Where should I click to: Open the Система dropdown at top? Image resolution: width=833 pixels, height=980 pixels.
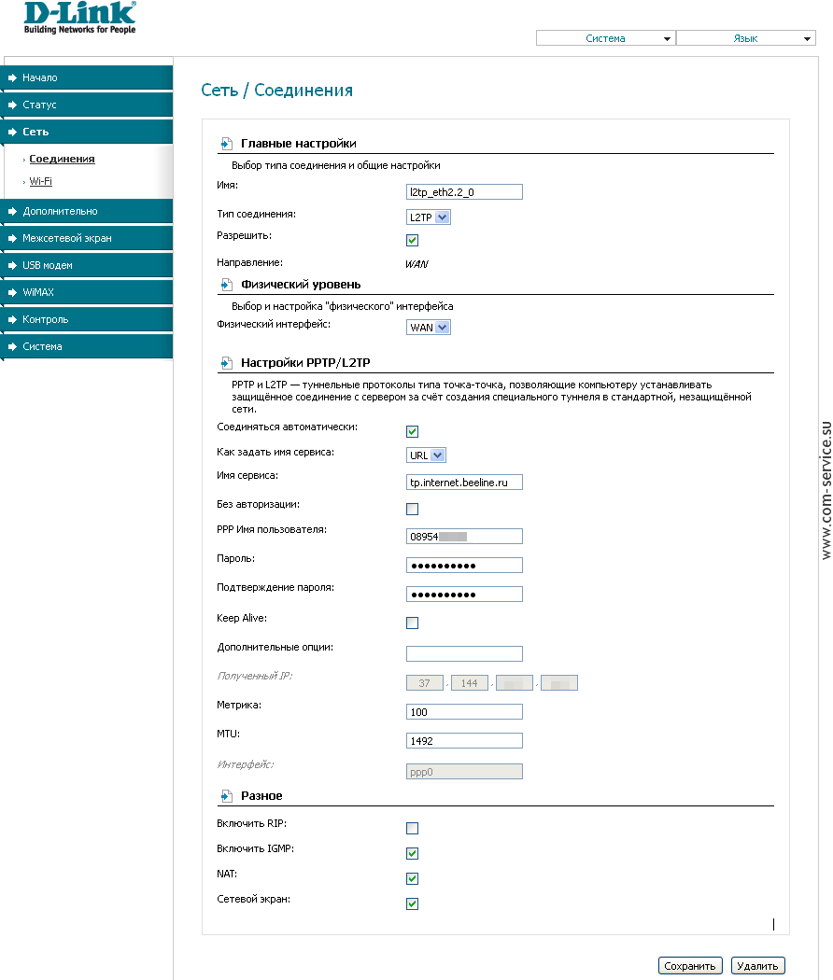click(605, 38)
